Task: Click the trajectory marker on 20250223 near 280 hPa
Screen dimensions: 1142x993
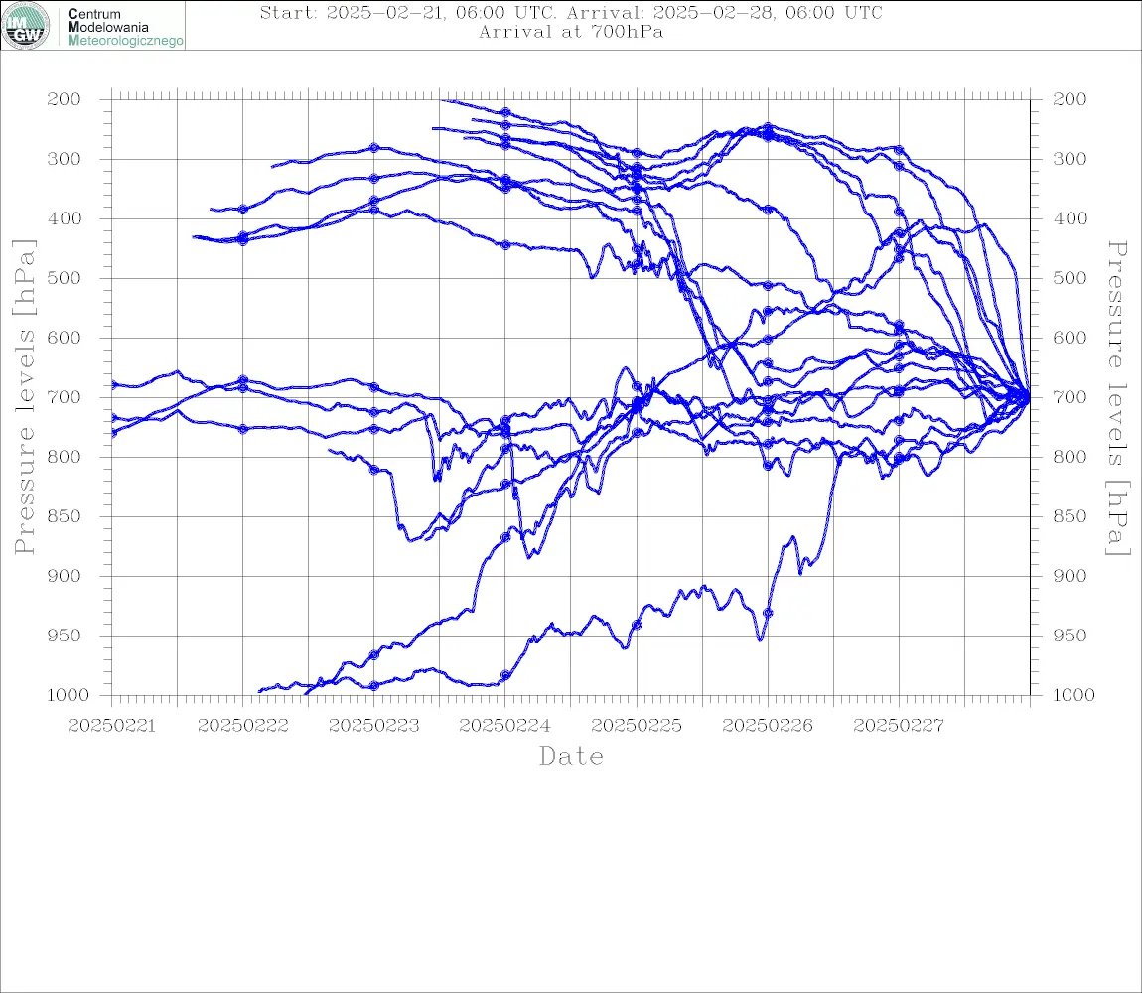Action: coord(374,147)
